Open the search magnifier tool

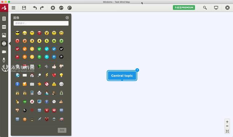205,8
